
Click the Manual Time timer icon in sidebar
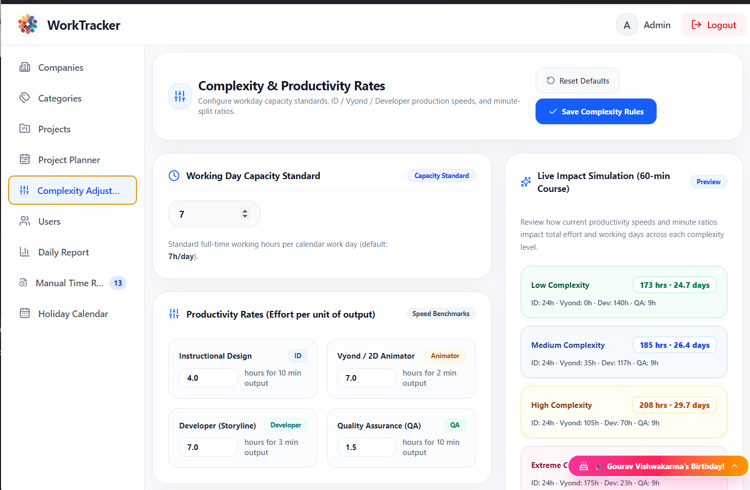23,283
